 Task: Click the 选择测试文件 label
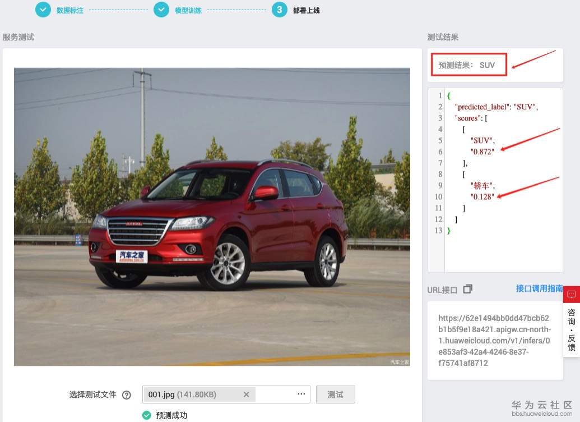(x=93, y=395)
